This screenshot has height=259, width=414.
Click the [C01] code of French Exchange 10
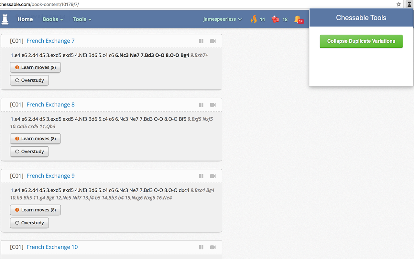click(x=17, y=247)
